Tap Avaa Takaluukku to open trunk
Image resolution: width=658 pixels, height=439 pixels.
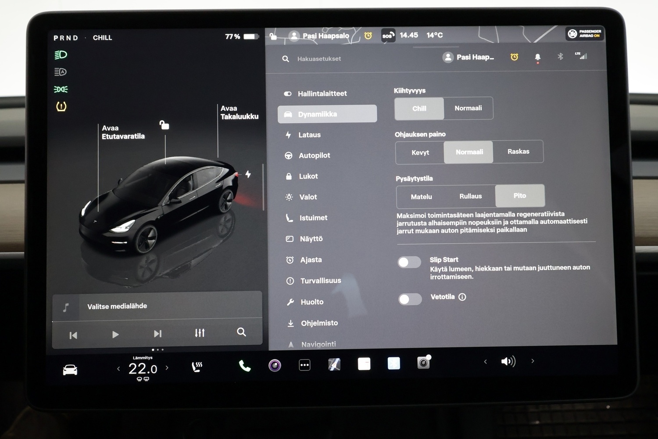click(x=239, y=112)
